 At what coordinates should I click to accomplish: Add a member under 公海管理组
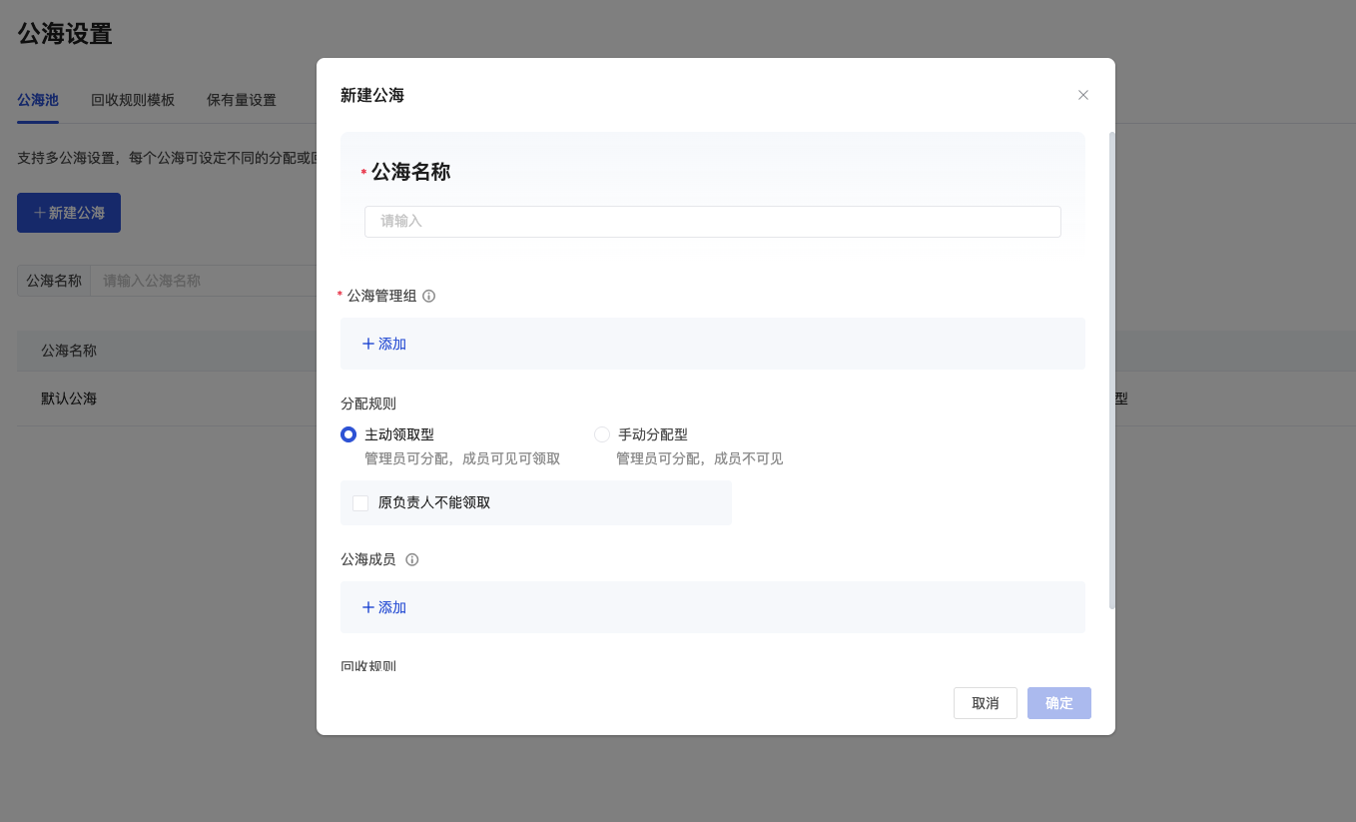384,344
